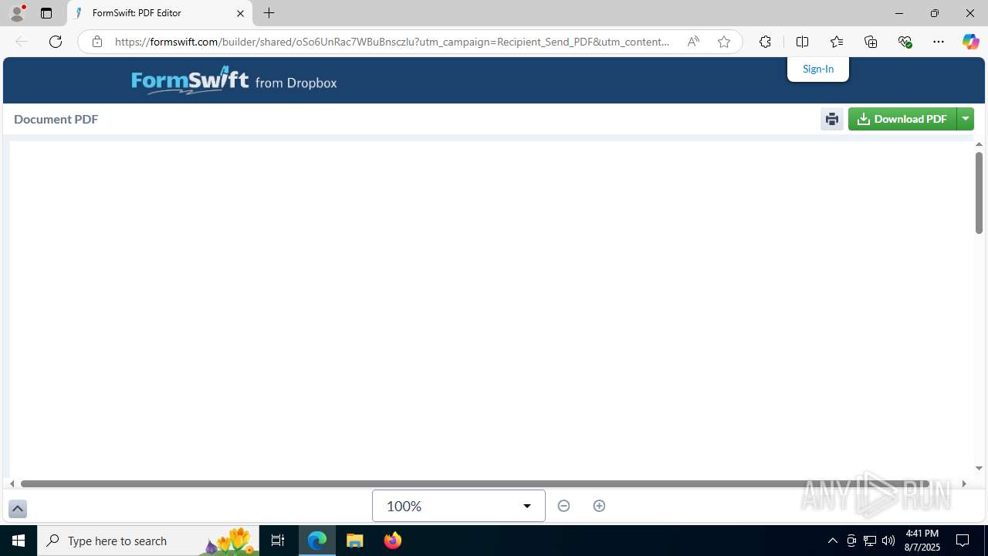988x556 pixels.
Task: Expand the Download PDF options arrow
Action: point(966,119)
